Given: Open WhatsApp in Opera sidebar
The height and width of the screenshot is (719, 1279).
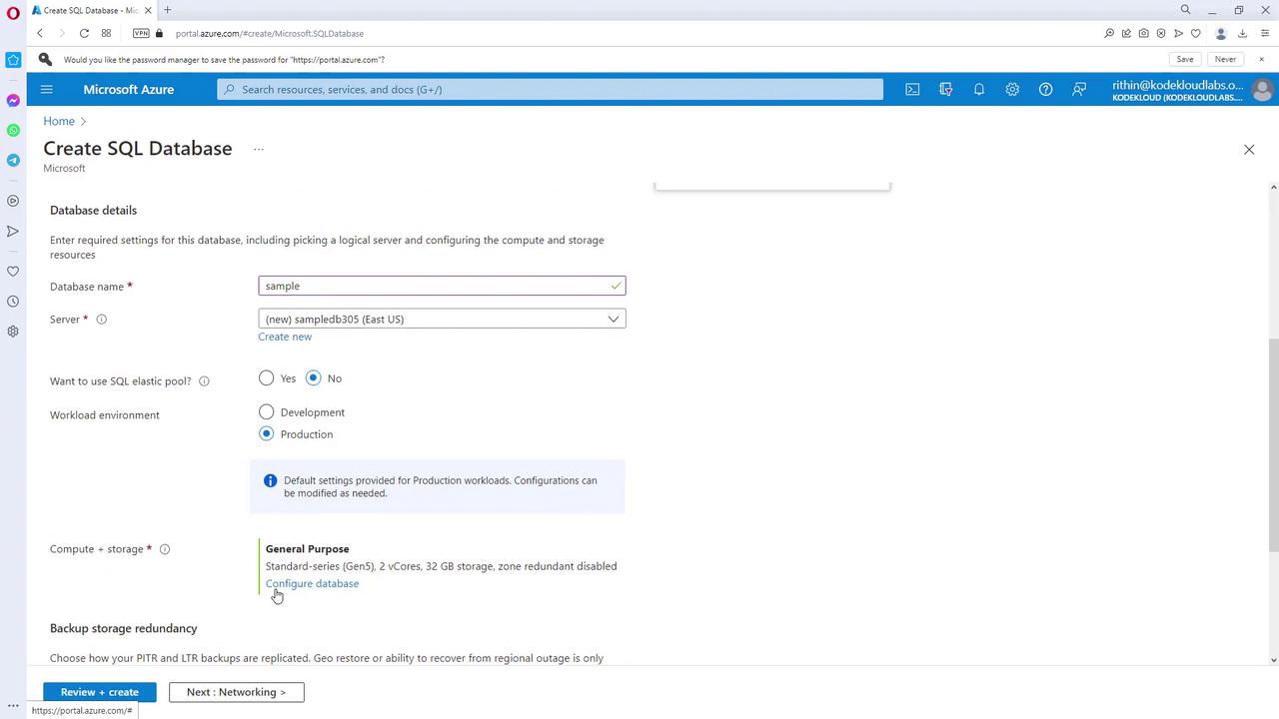Looking at the screenshot, I should 13,131.
